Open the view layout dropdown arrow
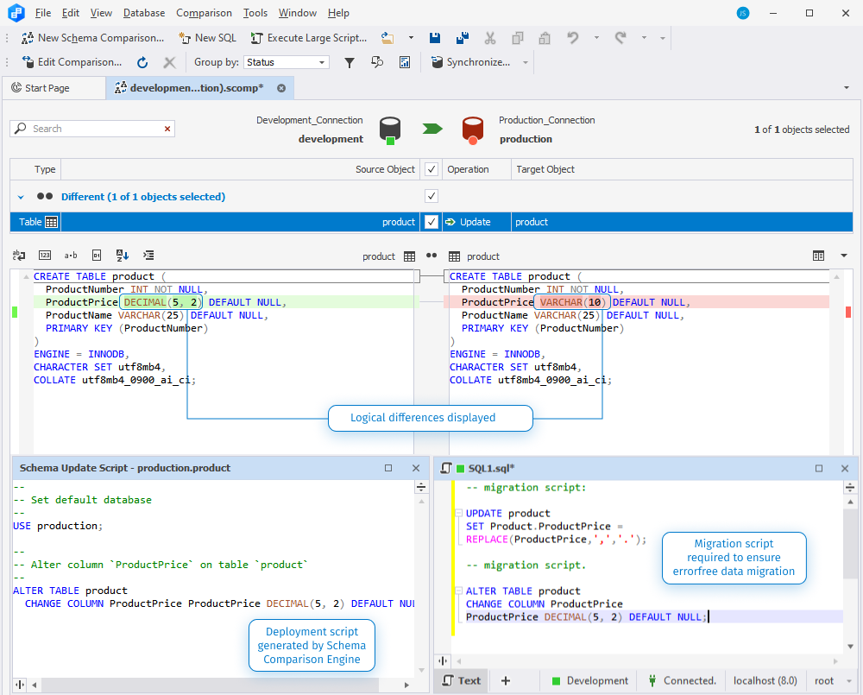This screenshot has height=695, width=863. (843, 256)
